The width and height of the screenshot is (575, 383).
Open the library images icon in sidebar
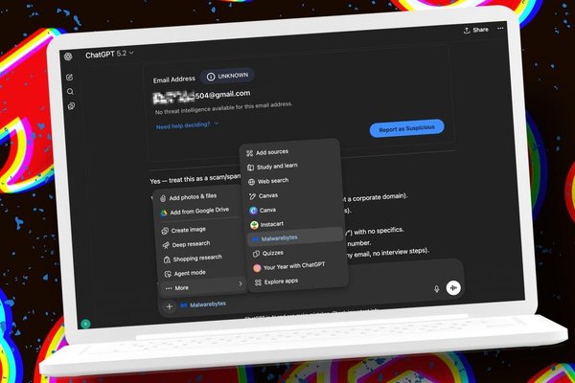(x=71, y=106)
